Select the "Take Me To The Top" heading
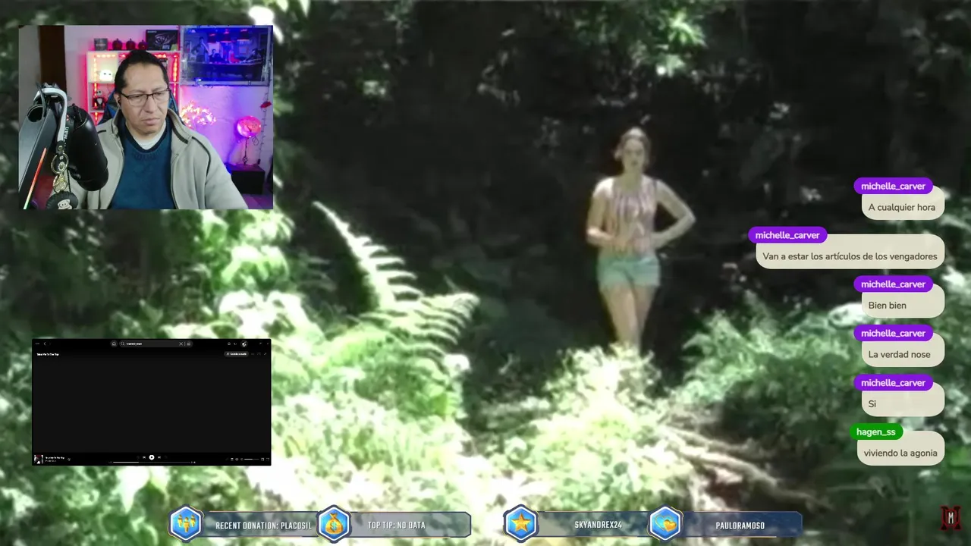Image resolution: width=971 pixels, height=546 pixels. point(48,354)
